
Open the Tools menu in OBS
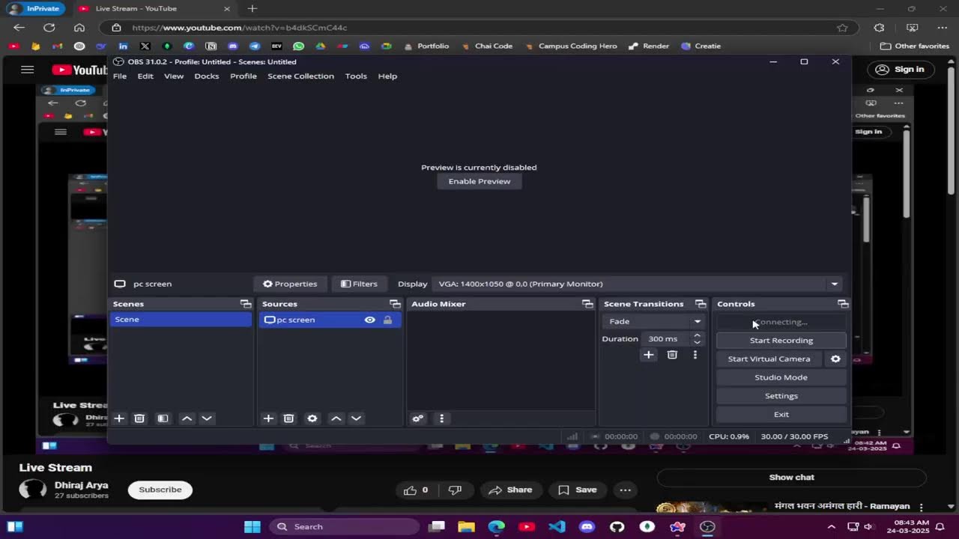[x=356, y=76]
